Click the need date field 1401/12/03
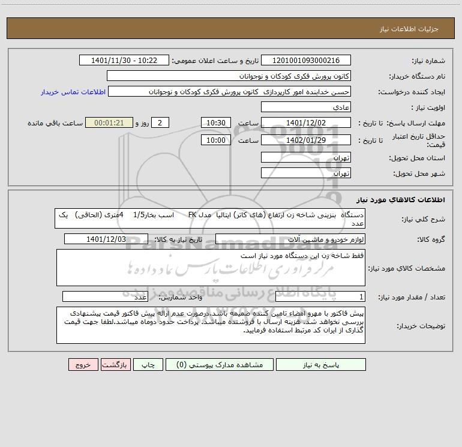Image resolution: width=462 pixels, height=447 pixels. (x=106, y=239)
